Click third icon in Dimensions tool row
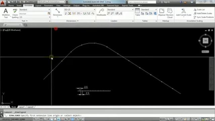The height and width of the screenshot is (121, 215). tap(74, 13)
